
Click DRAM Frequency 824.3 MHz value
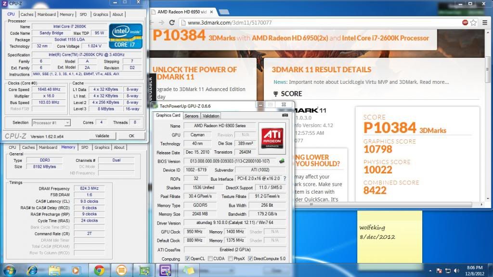coord(89,188)
